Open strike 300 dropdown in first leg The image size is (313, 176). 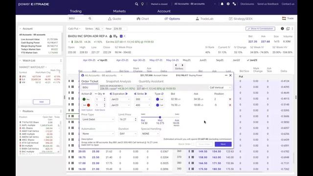point(142,99)
